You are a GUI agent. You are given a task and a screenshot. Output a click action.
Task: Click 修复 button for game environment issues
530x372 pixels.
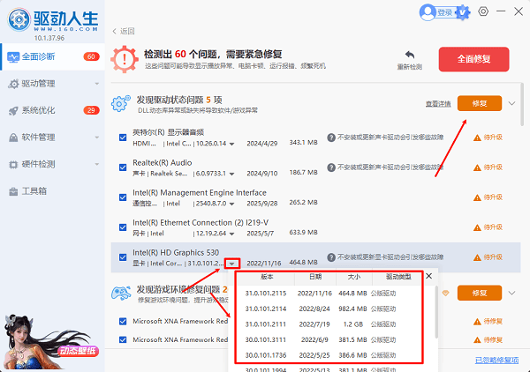point(480,293)
